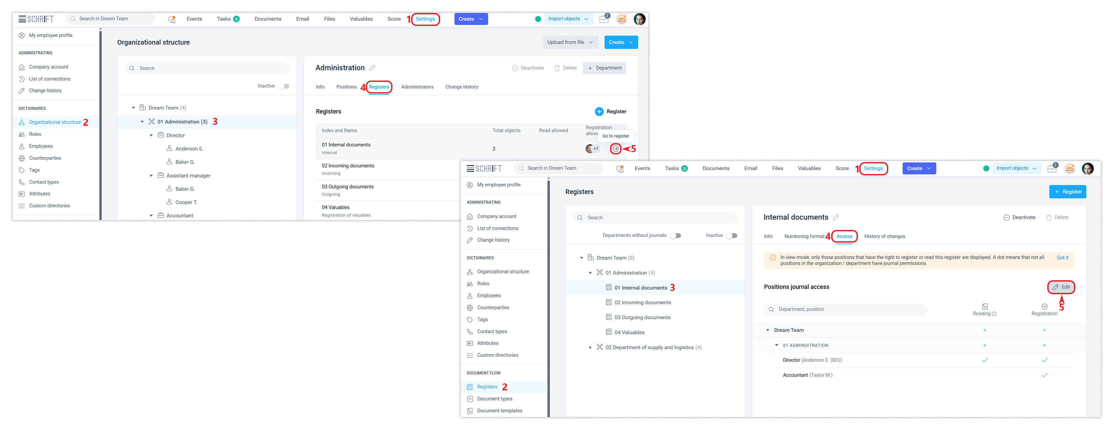This screenshot has height=430, width=1113.
Task: Click the Go to register arrow icon
Action: (616, 149)
